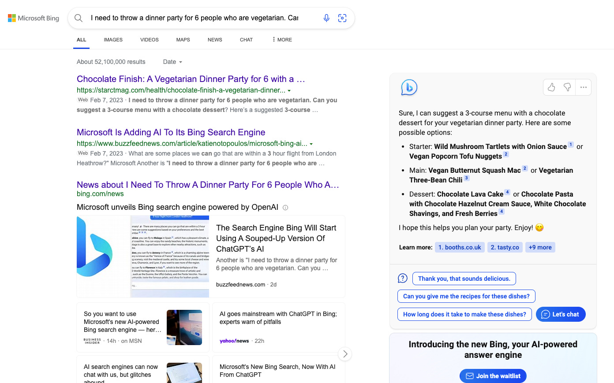This screenshot has height=383, width=614.
Task: Switch to the VIDEOS tab
Action: (x=150, y=40)
